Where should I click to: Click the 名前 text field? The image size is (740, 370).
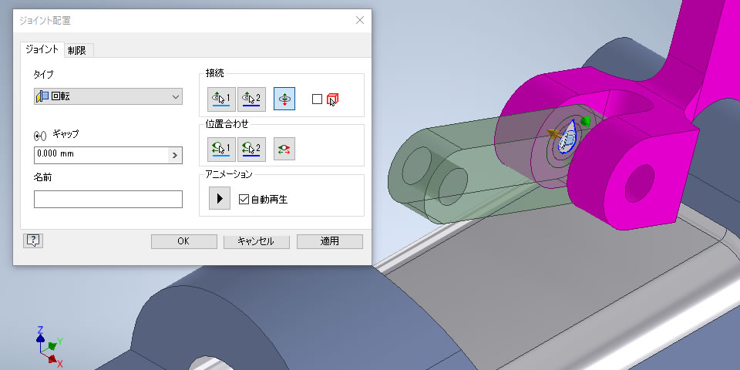[108, 199]
